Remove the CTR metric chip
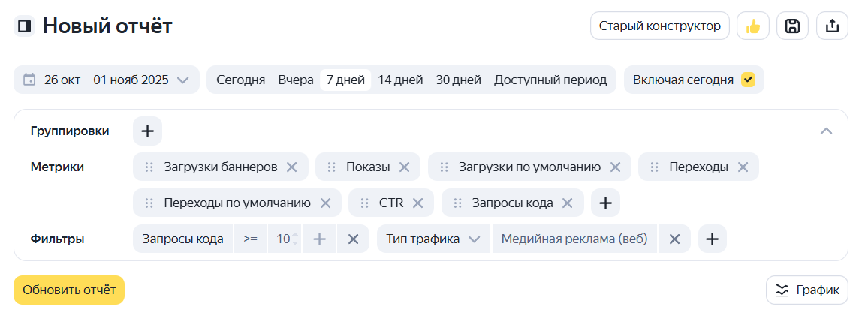The height and width of the screenshot is (322, 862). (x=418, y=203)
